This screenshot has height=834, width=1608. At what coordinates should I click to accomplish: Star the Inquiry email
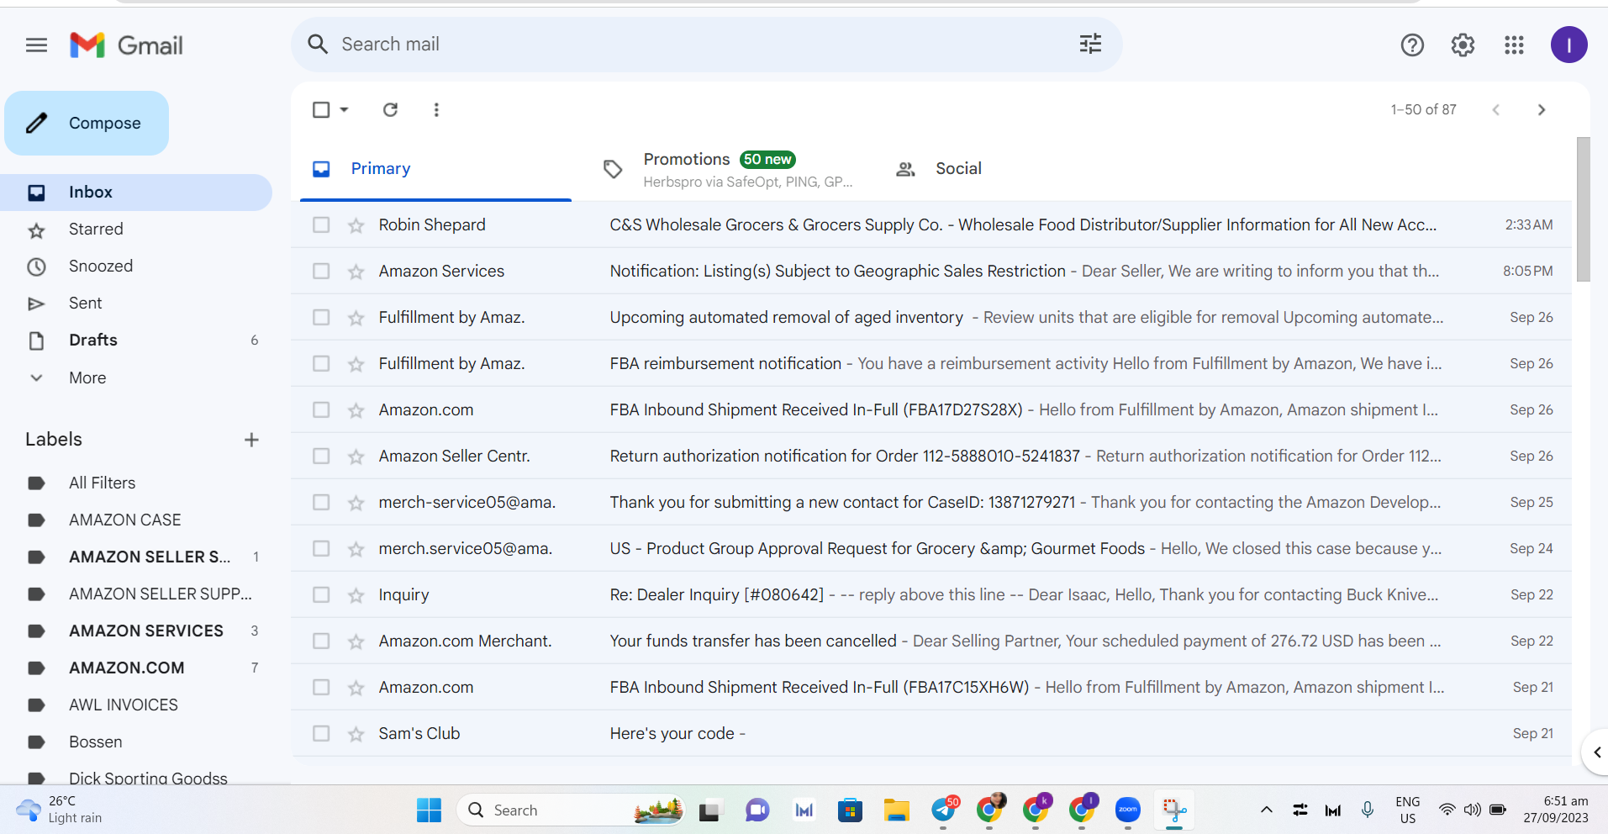tap(356, 595)
